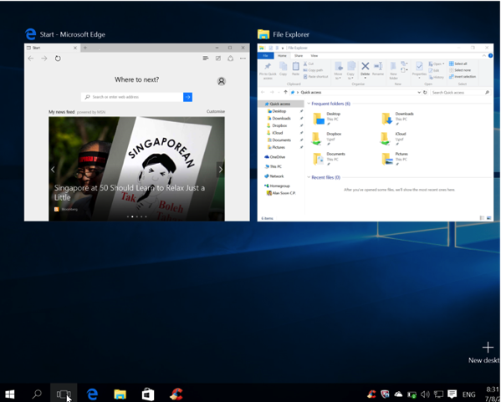This screenshot has width=501, height=402.
Task: Open a new tab in Edge
Action: 85,48
